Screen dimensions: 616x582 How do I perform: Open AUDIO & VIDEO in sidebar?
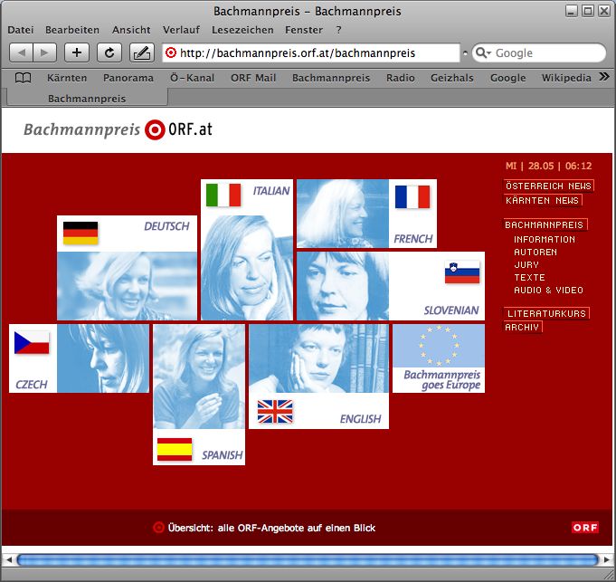548,290
